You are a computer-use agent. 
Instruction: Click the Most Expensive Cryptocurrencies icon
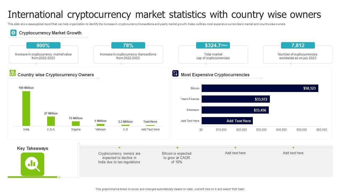pos(175,73)
